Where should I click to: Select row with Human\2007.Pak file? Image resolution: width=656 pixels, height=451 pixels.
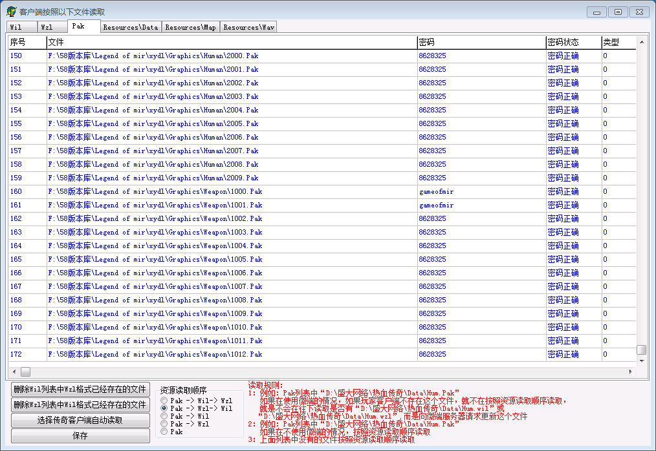pyautogui.click(x=322, y=151)
